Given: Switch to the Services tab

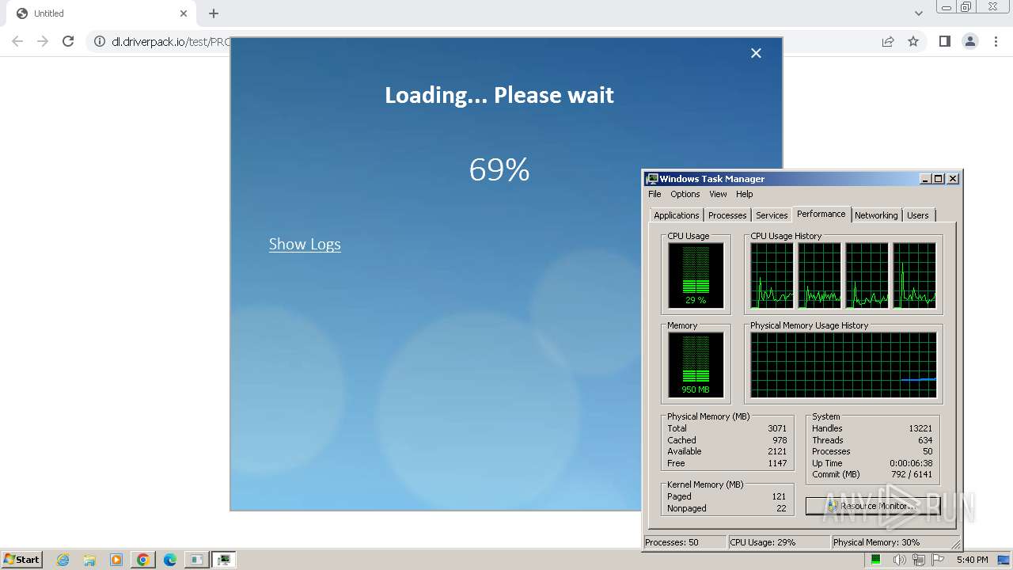Looking at the screenshot, I should click(x=772, y=215).
